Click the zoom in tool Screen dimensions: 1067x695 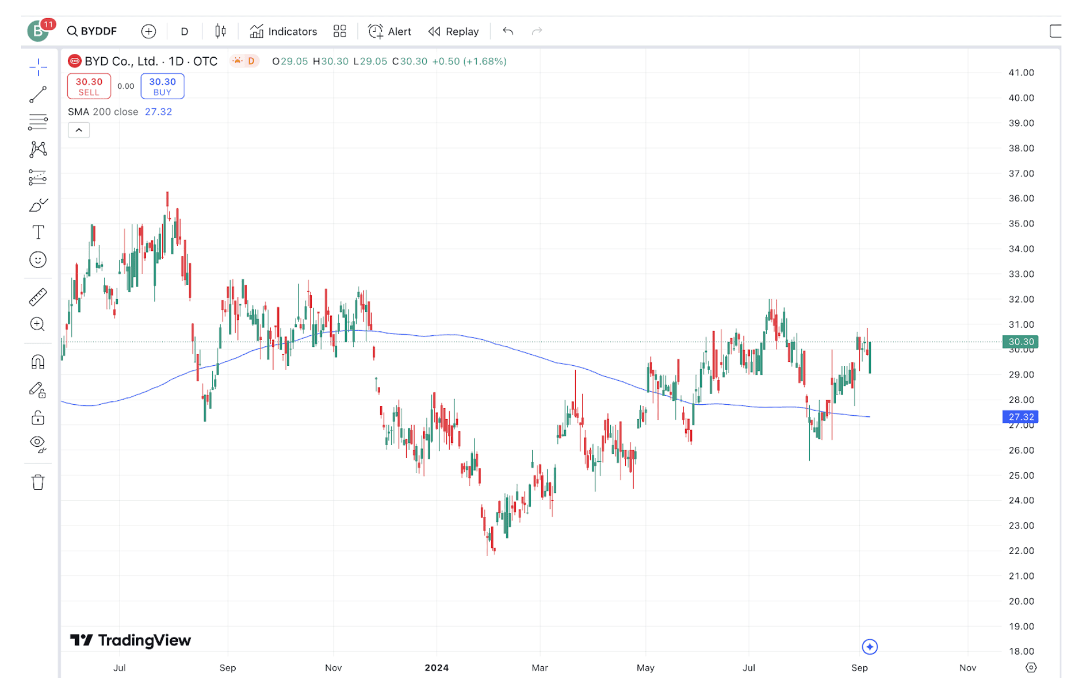(x=38, y=324)
